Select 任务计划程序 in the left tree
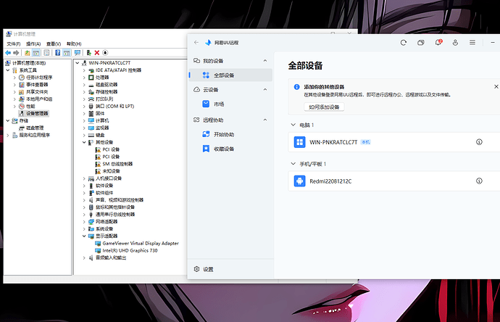The width and height of the screenshot is (500, 322). (36, 78)
